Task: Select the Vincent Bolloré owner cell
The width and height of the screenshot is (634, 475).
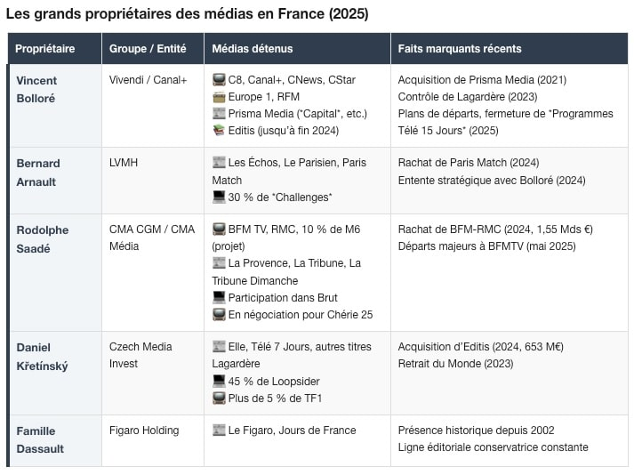Action: (36, 89)
